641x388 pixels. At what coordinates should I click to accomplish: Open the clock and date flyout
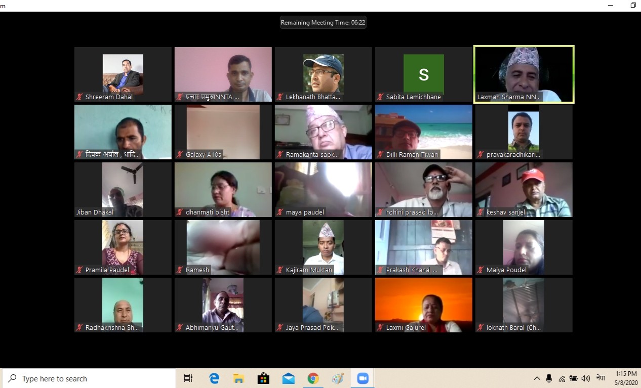point(626,378)
